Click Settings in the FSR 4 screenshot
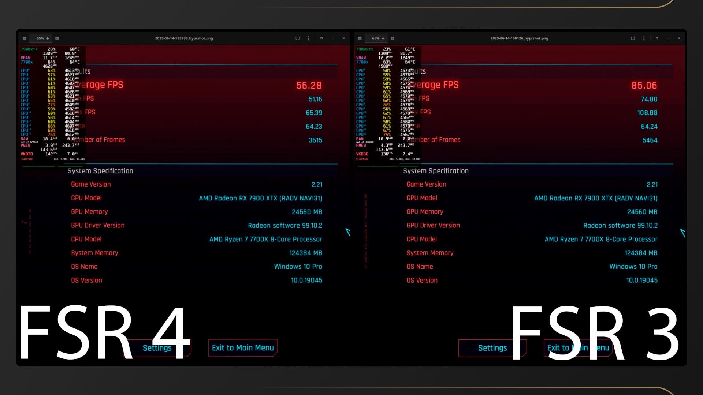 [x=157, y=348]
